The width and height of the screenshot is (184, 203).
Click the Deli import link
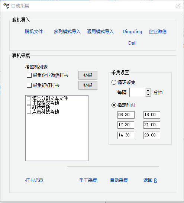coord(132,43)
